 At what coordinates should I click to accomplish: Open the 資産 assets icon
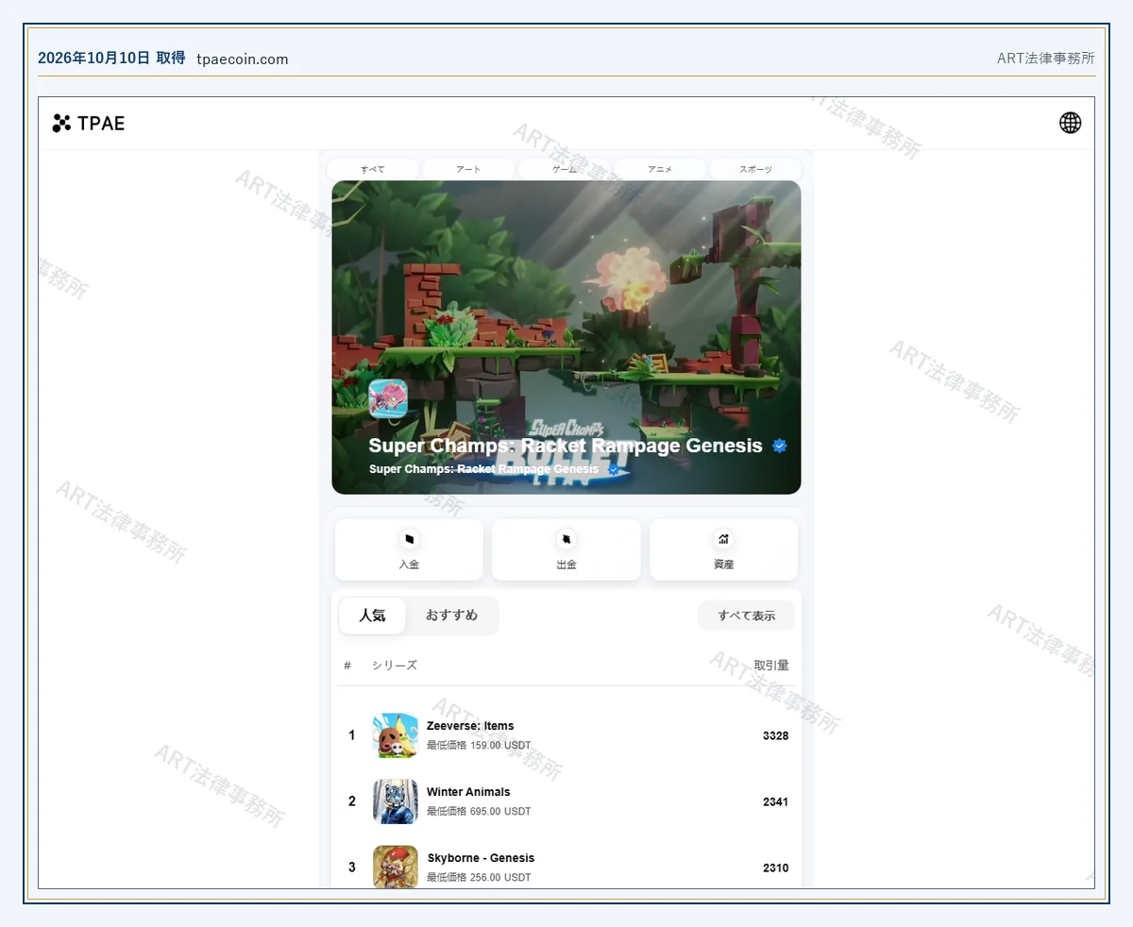coord(723,539)
